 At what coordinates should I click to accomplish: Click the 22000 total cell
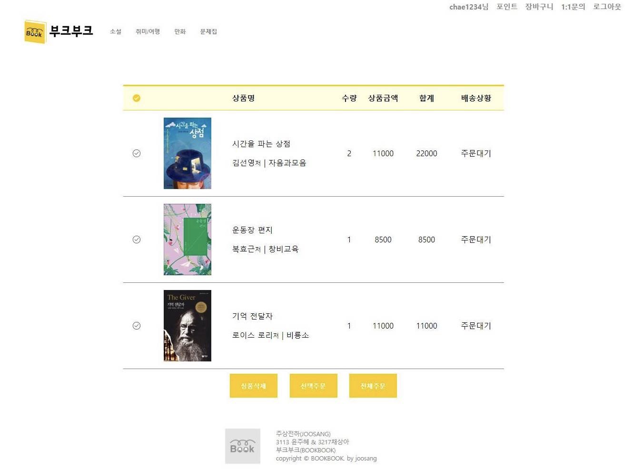click(426, 153)
